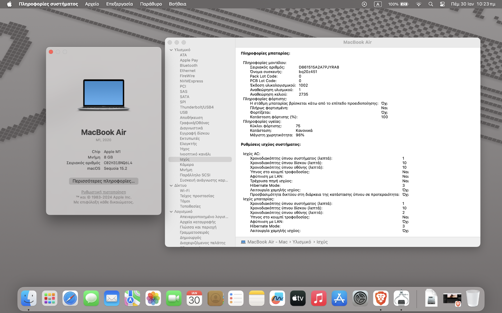Viewport: 502px width, 313px height.
Task: Open System Settings gear in Dock
Action: click(360, 298)
